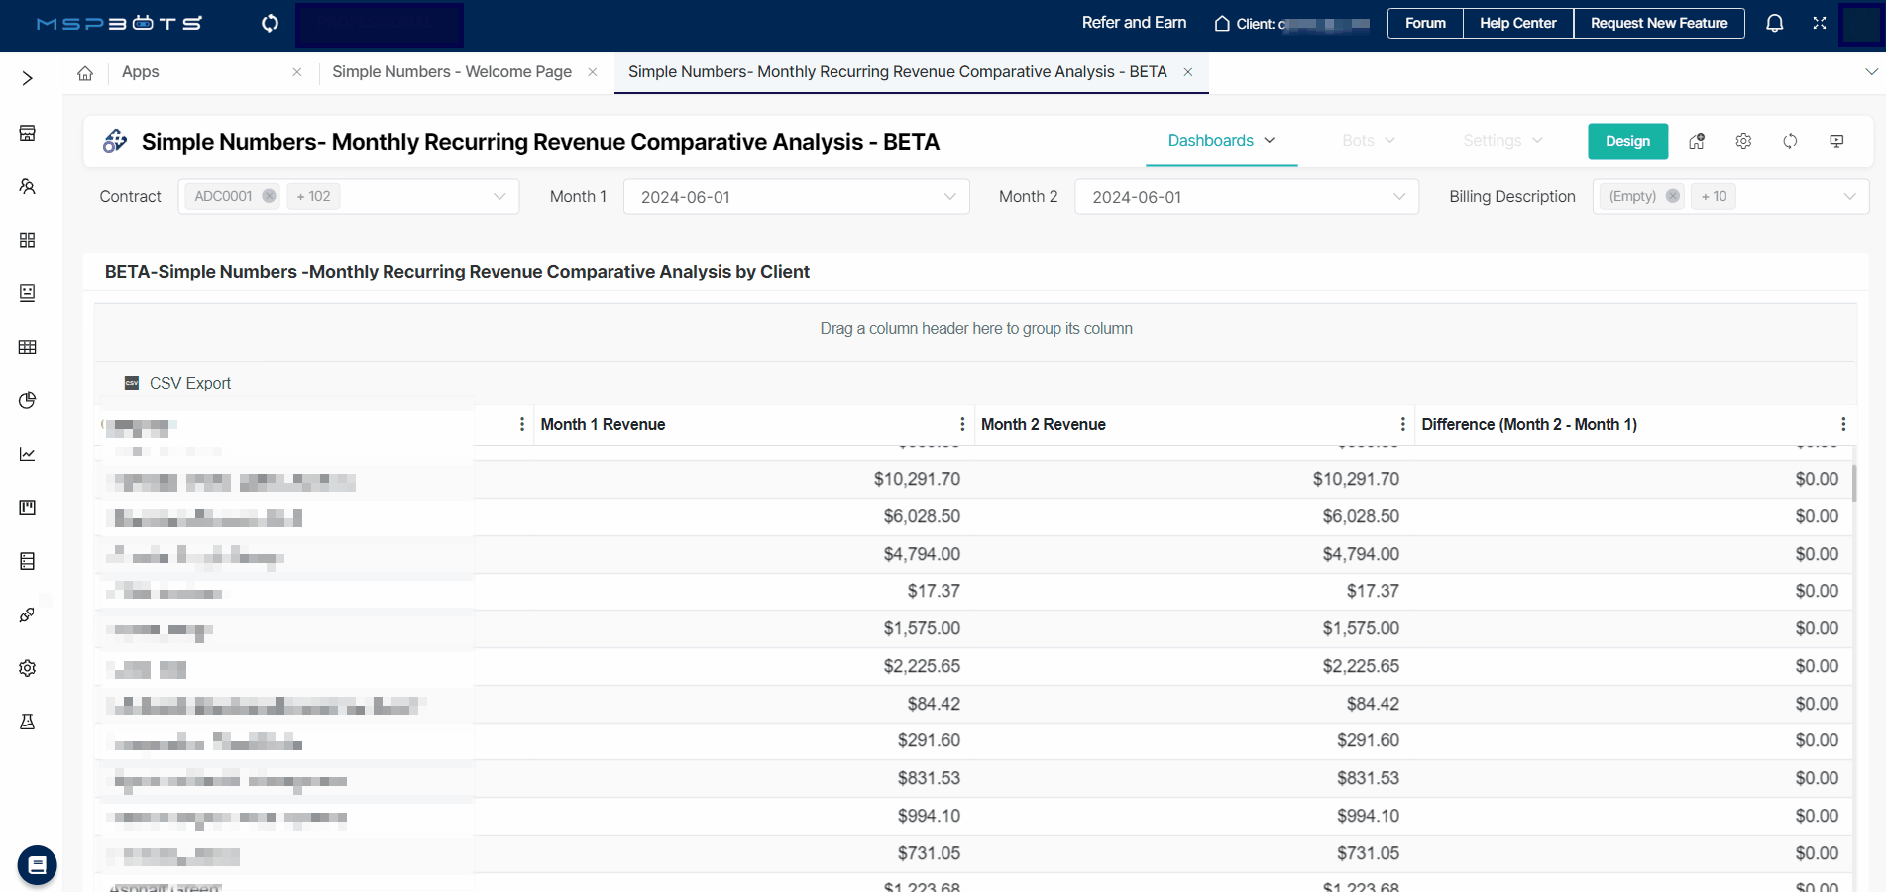Screen dimensions: 1886x892
Task: Open the sidebar kanban board icon
Action: coord(28,507)
